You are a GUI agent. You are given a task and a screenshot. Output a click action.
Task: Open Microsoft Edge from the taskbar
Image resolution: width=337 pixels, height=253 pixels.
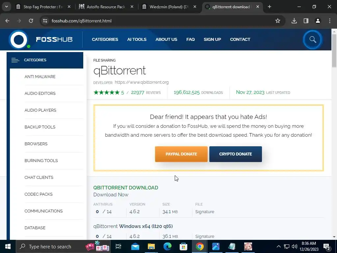tap(168, 246)
